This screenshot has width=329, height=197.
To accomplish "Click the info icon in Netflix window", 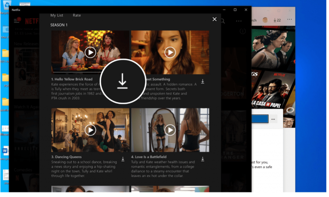I will [243, 32].
